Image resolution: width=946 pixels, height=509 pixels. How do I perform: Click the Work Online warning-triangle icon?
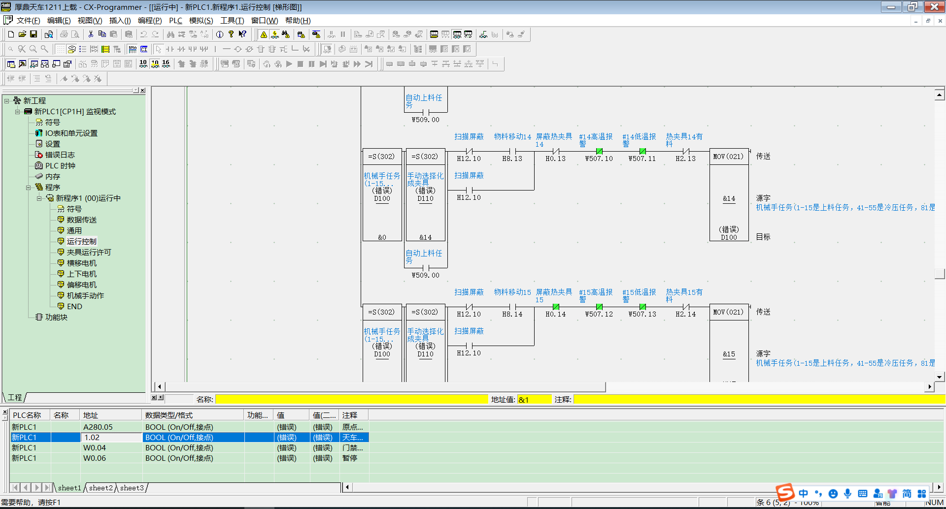[264, 34]
